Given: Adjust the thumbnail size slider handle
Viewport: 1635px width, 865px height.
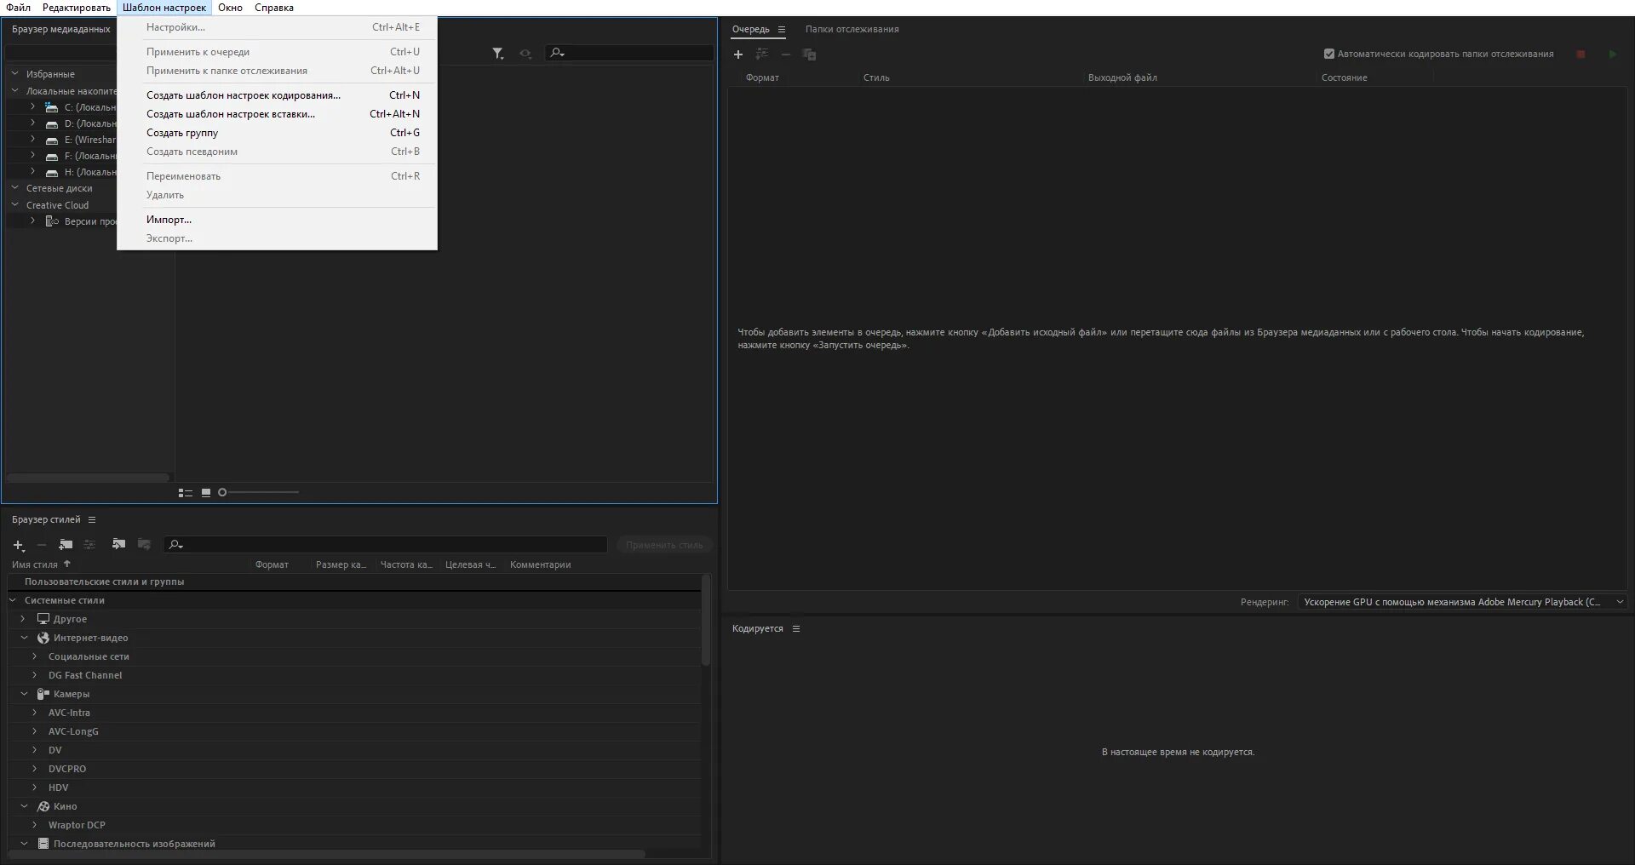Looking at the screenshot, I should click(x=222, y=493).
